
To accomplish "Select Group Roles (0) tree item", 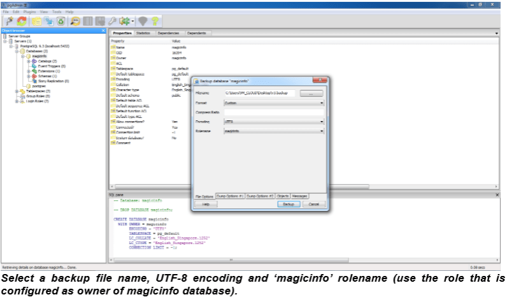I will (x=38, y=96).
